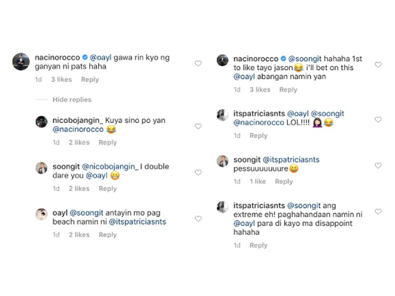
Task: Like nicobojangin_'s 'Kuya sino po yan' comment
Action: (x=198, y=126)
